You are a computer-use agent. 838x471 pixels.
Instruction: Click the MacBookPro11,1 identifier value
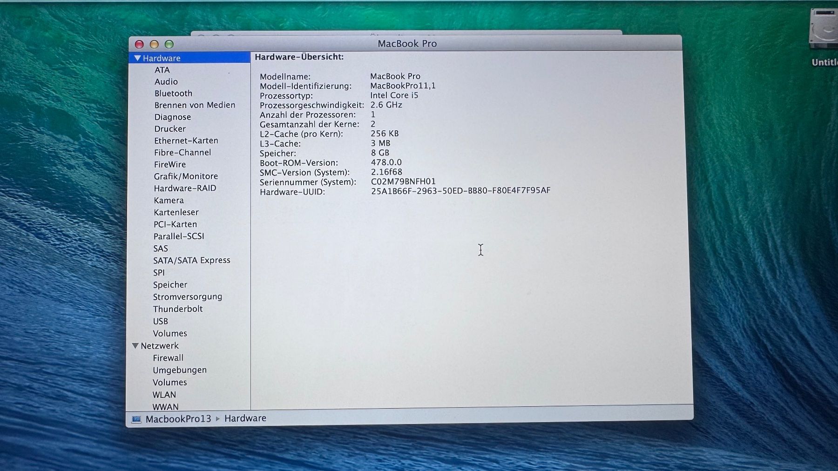coord(403,86)
